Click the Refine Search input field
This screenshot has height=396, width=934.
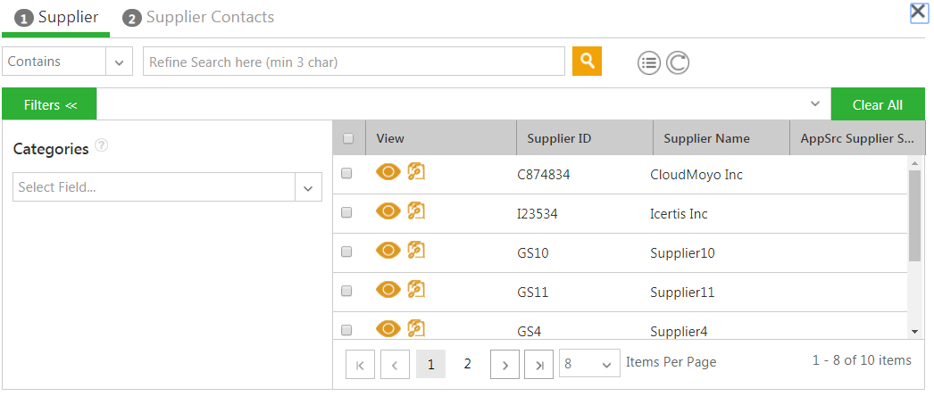coord(354,62)
